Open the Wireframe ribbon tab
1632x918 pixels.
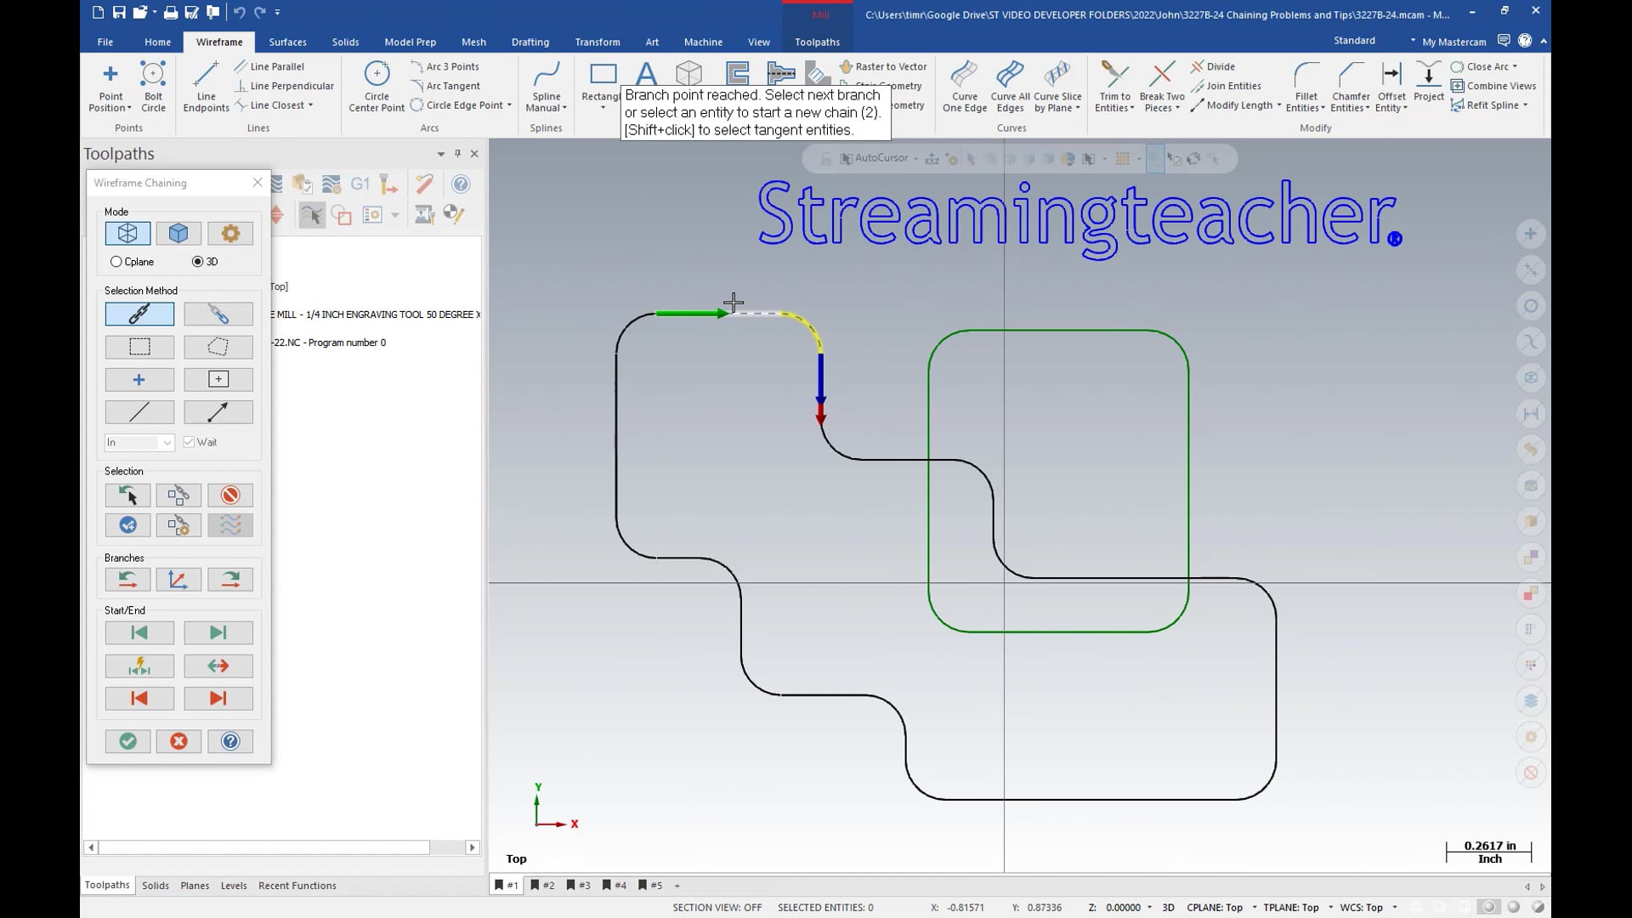click(x=218, y=42)
